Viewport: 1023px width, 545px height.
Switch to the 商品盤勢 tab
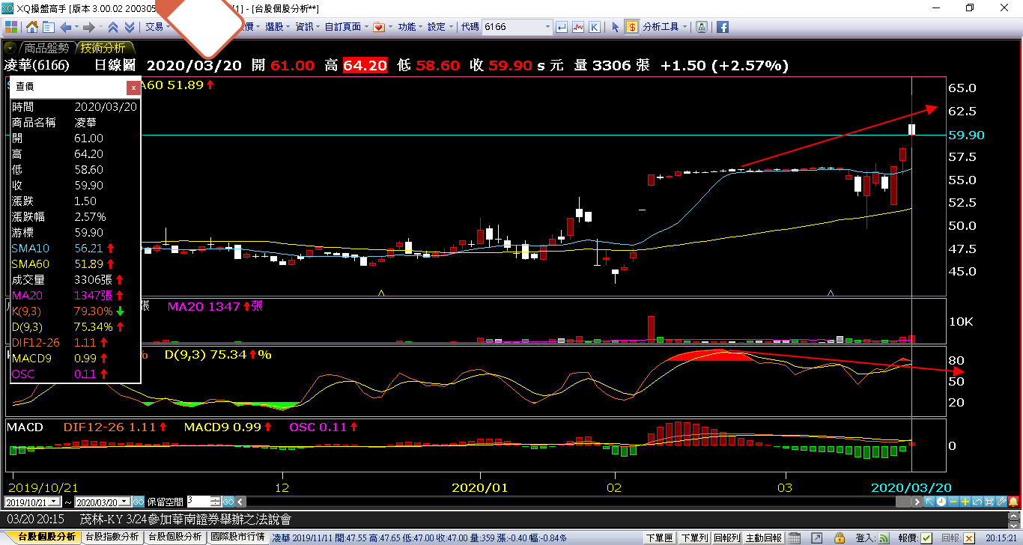tap(45, 47)
